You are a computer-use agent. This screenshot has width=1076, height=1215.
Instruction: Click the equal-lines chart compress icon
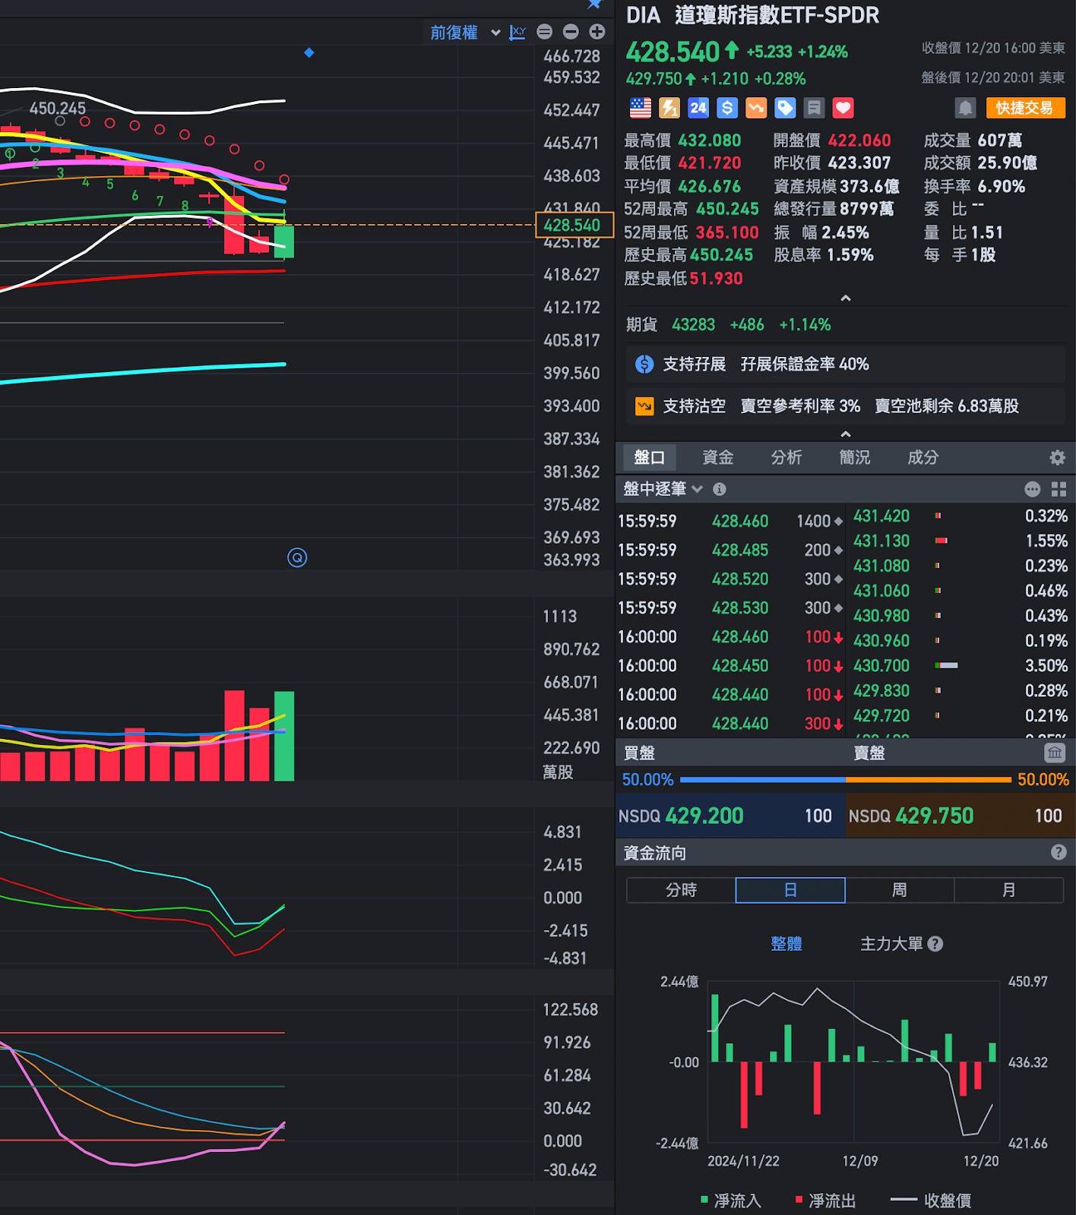545,32
